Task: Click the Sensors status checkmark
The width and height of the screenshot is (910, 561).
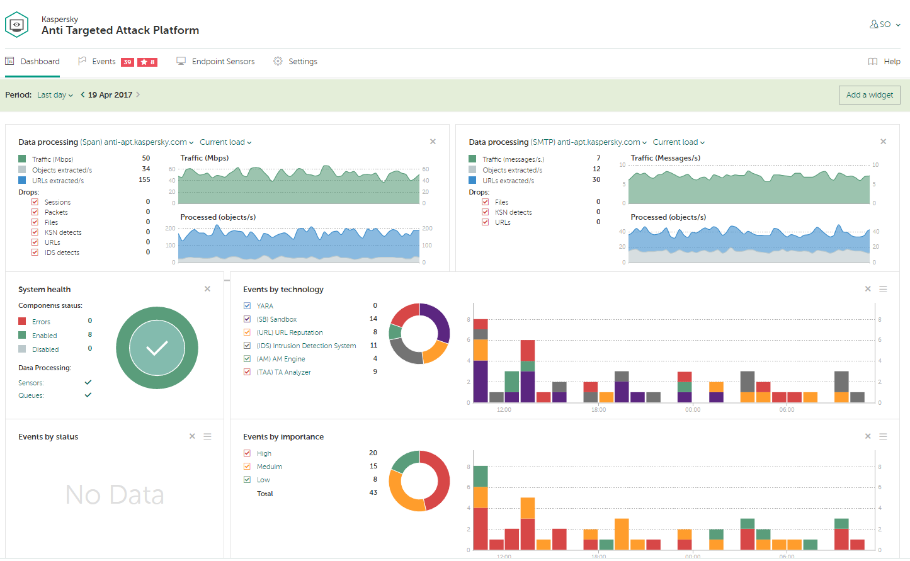Action: 88,382
